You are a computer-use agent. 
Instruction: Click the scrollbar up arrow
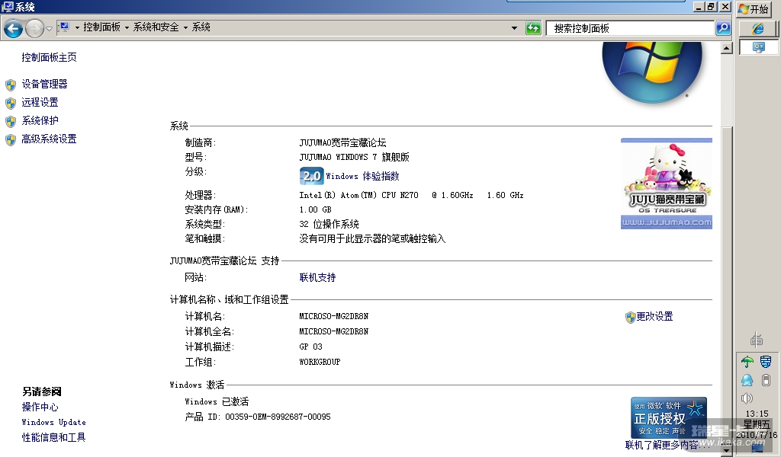[727, 48]
